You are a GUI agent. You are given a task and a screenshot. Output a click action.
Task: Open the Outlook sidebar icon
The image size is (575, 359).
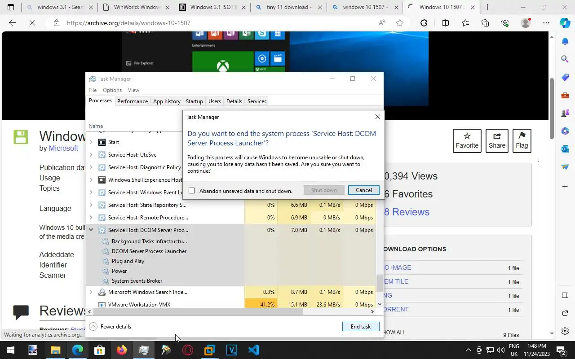click(x=565, y=149)
